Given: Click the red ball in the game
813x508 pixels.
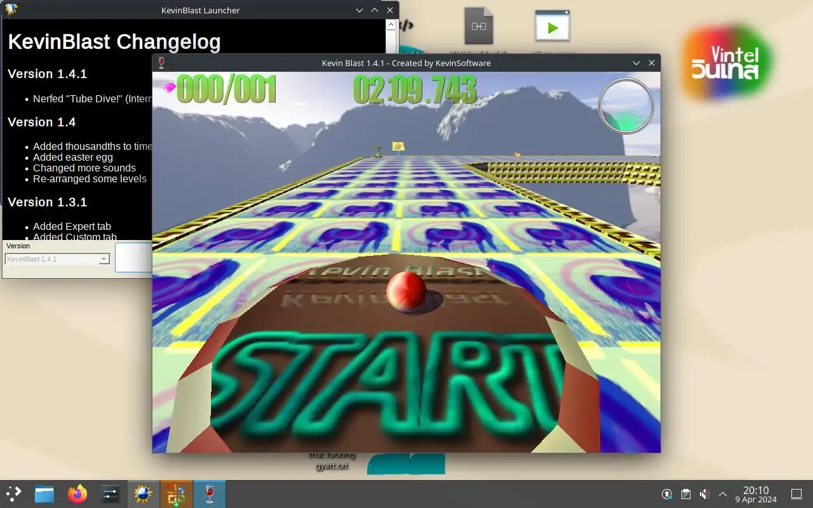Looking at the screenshot, I should pos(406,291).
